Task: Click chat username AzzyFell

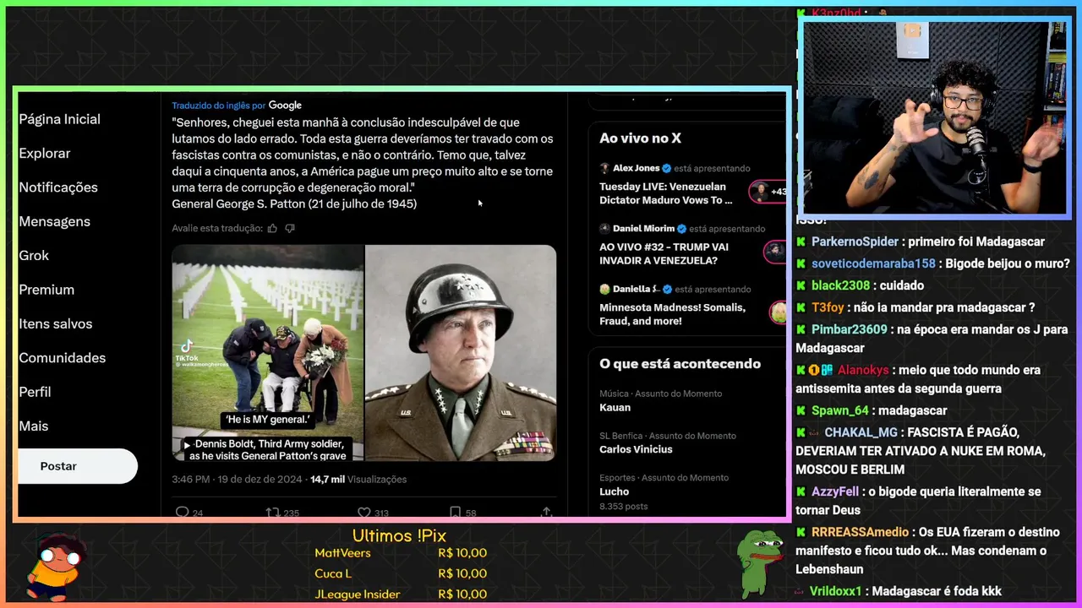Action: point(835,491)
